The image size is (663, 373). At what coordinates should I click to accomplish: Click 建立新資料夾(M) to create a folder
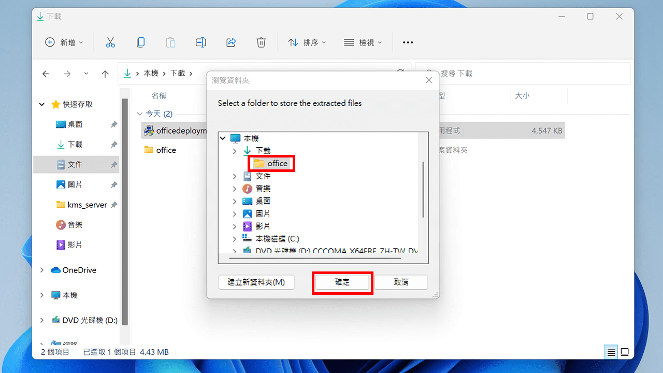tap(256, 282)
